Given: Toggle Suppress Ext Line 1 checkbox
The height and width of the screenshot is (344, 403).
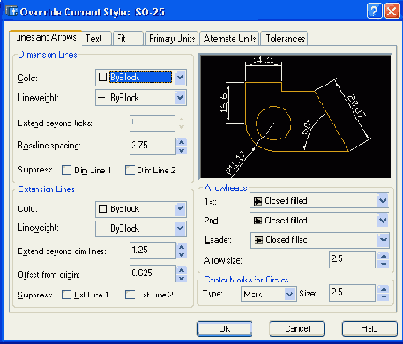Looking at the screenshot, I should 66,295.
